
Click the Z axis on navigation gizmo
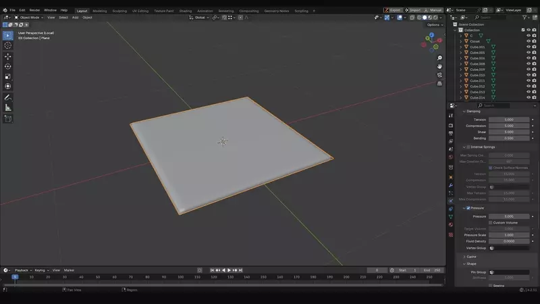431,35
